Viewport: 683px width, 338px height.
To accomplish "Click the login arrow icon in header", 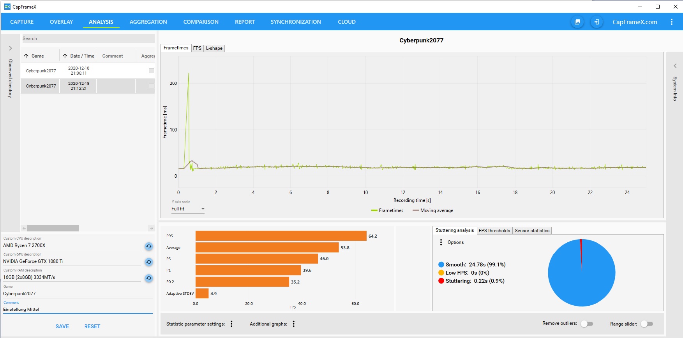I will click(597, 22).
